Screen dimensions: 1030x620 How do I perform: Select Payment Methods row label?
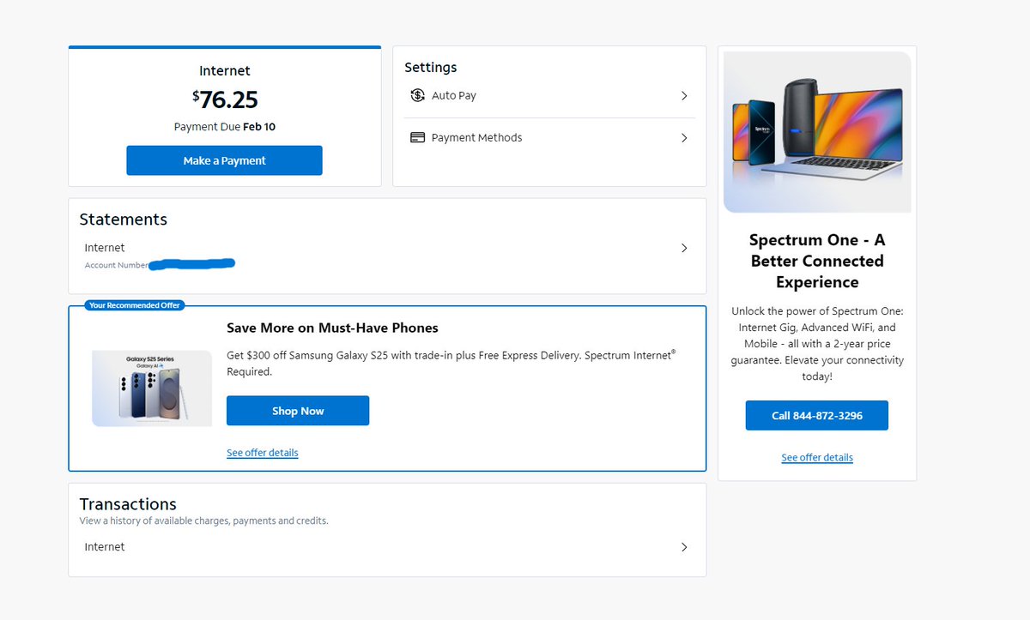476,138
